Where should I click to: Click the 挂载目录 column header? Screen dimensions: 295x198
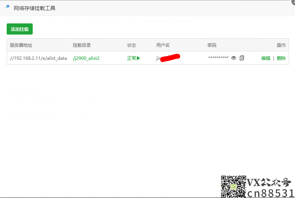82,45
